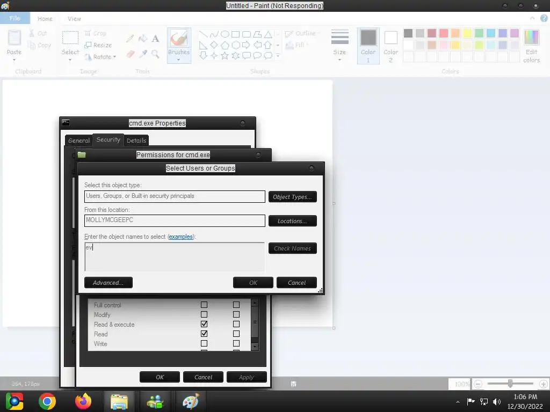Open File Explorer from the taskbar
Screen dimensions: 550x412
click(119, 401)
